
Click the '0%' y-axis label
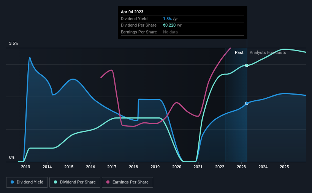tap(12, 157)
